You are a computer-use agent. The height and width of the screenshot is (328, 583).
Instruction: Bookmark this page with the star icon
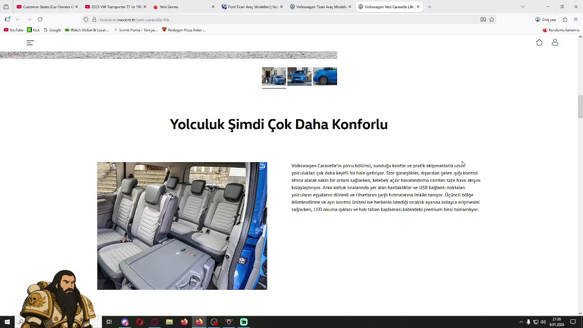coord(491,20)
